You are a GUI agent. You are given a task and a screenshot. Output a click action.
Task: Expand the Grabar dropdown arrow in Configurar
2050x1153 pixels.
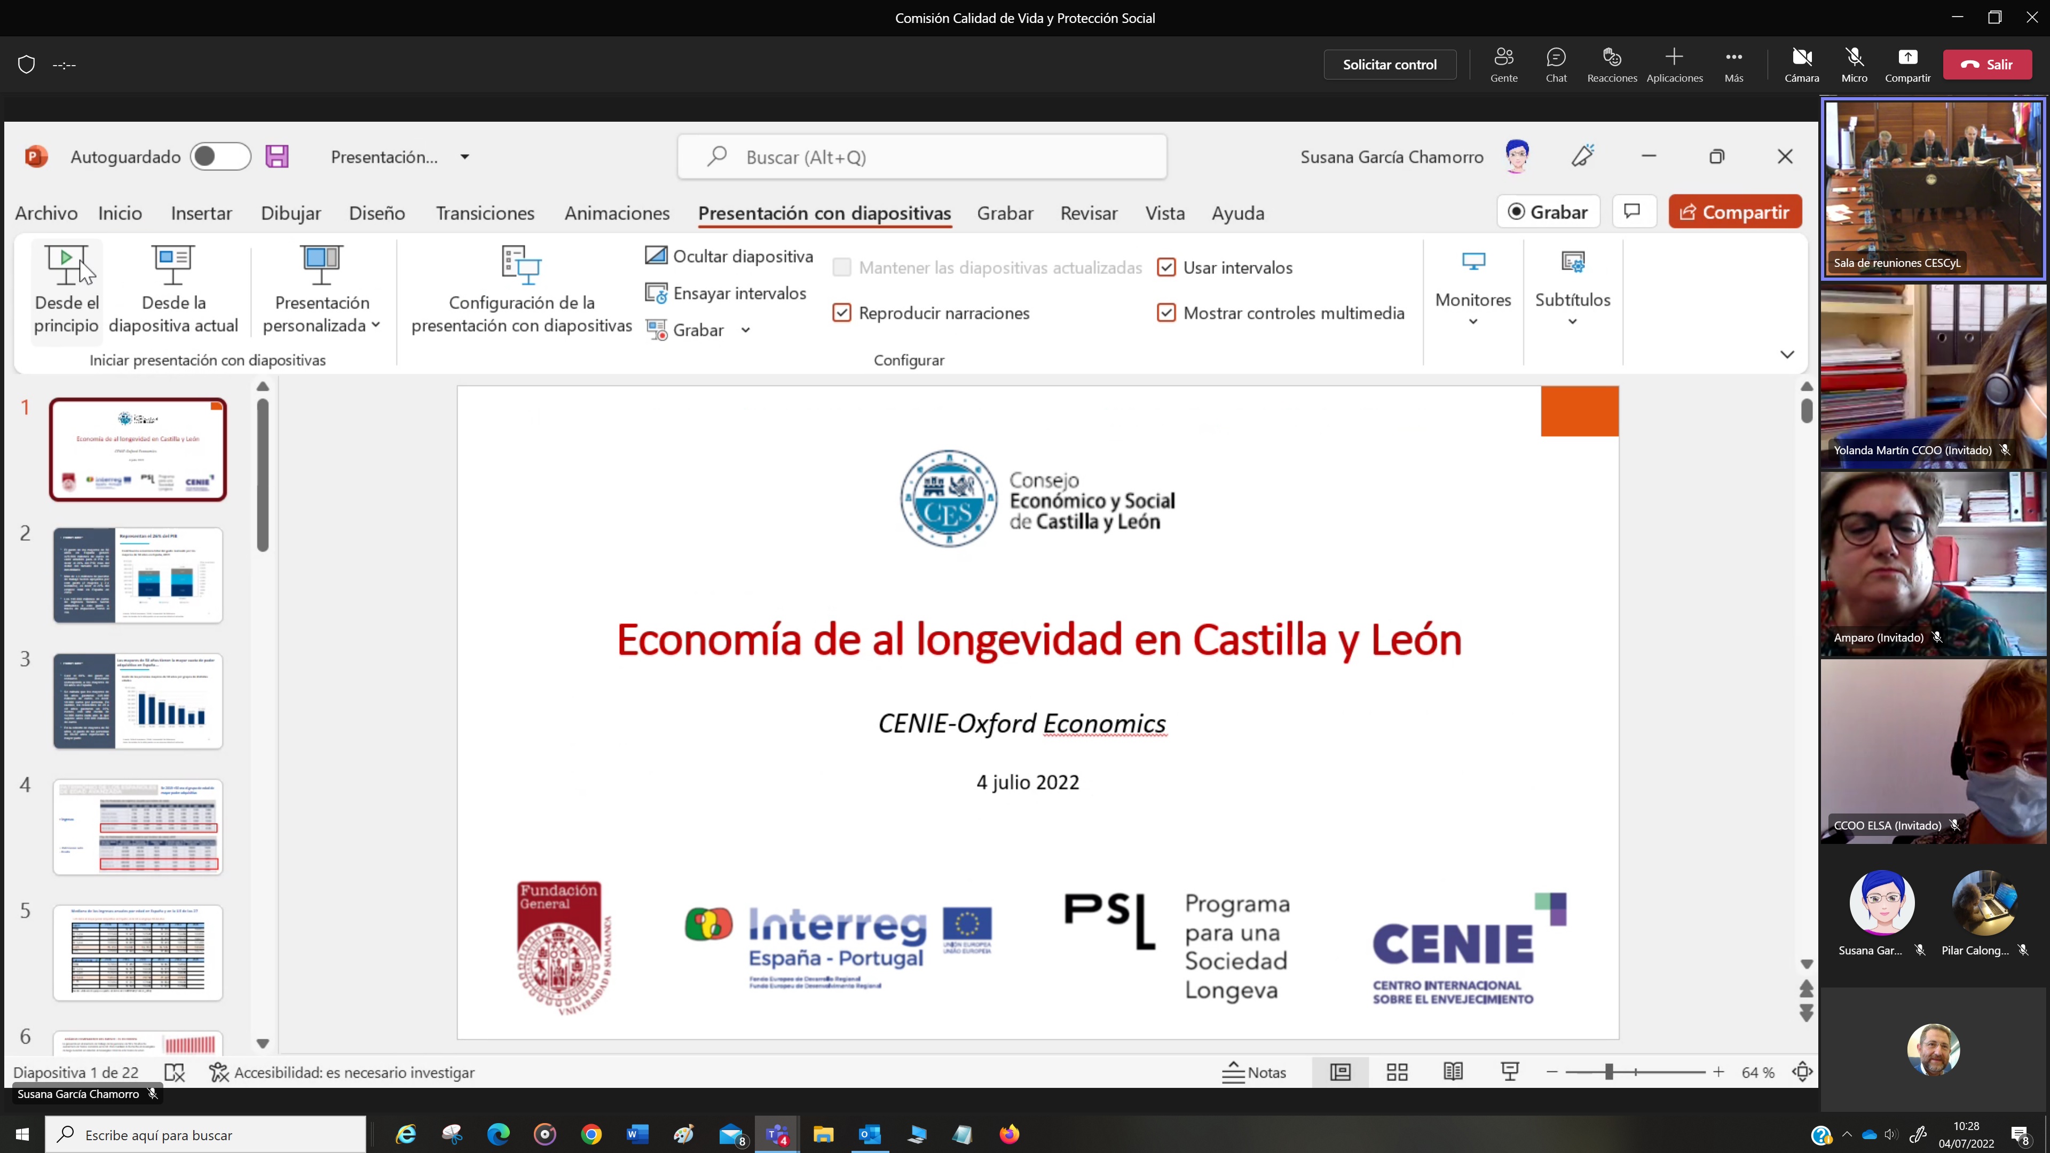746,330
